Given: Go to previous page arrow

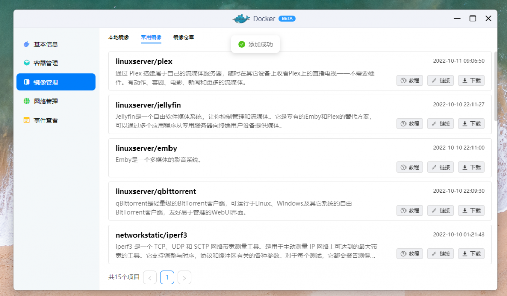Looking at the screenshot, I should pyautogui.click(x=150, y=278).
